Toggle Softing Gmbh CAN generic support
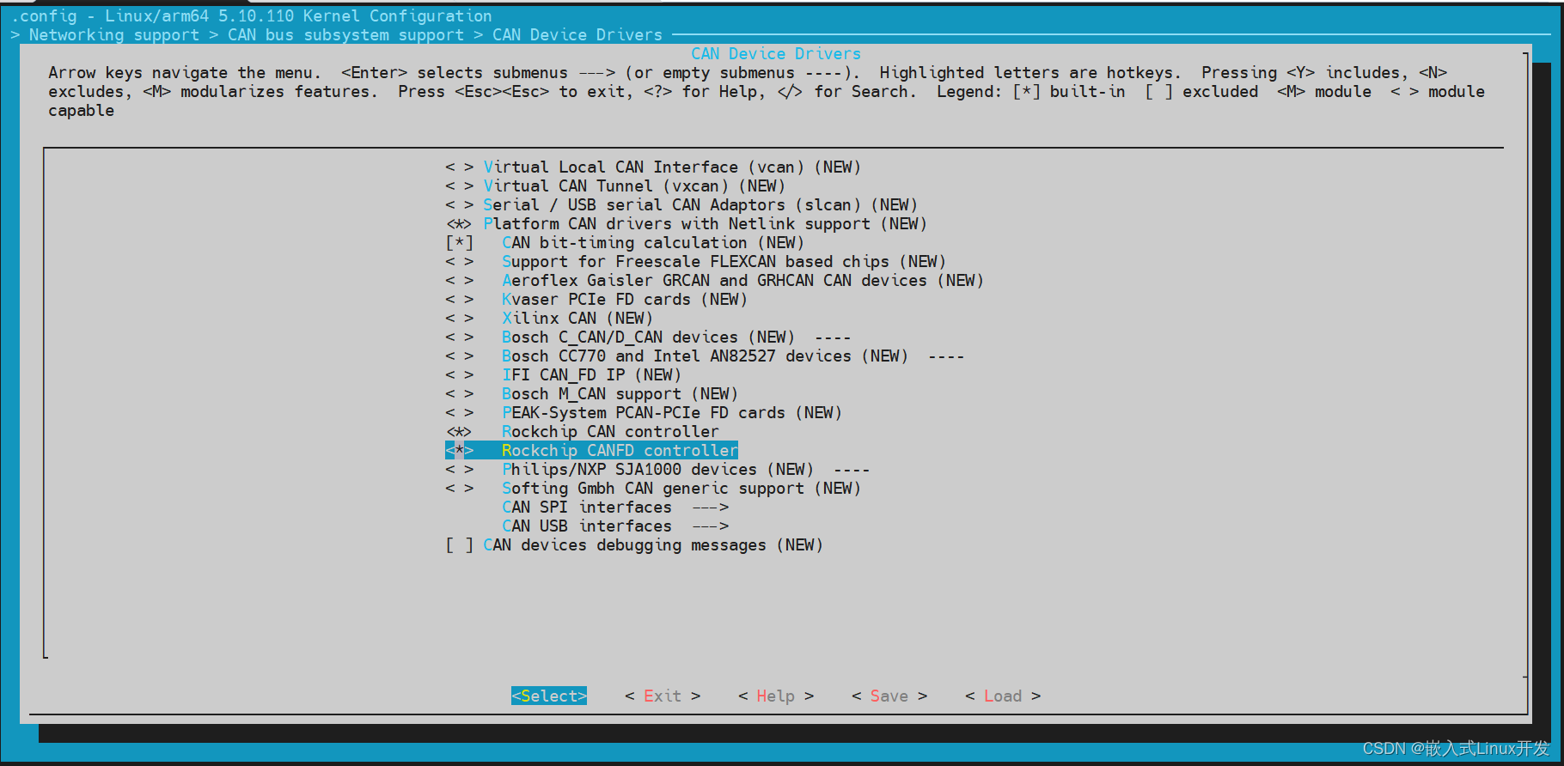 click(653, 489)
